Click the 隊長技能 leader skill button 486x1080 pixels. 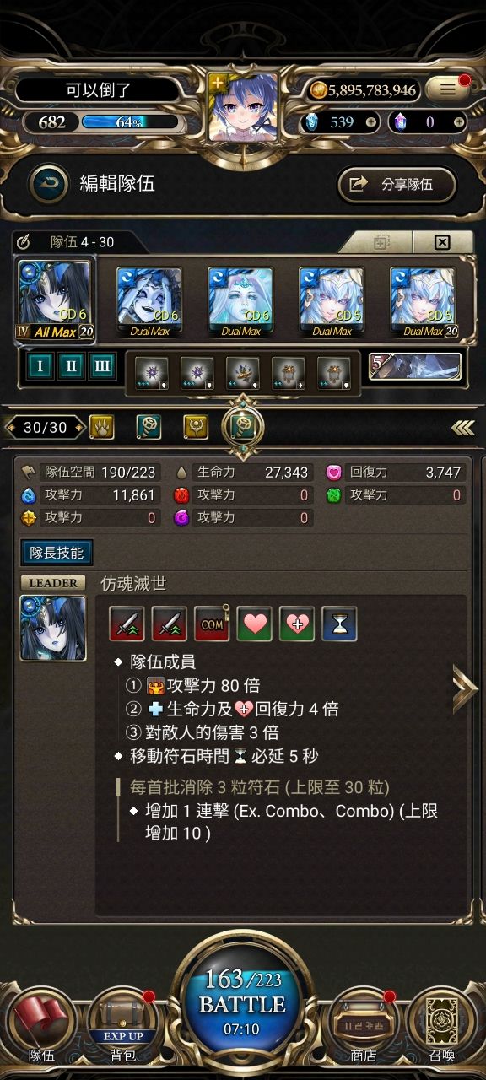point(57,553)
